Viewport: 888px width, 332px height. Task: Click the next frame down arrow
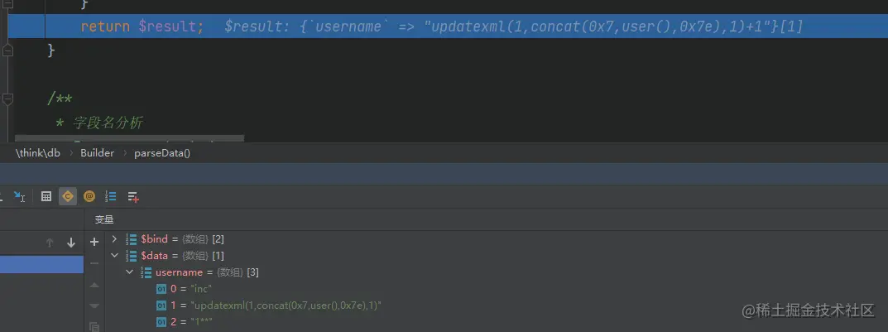[71, 243]
